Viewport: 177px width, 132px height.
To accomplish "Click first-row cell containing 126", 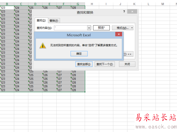I will tap(49, 8).
